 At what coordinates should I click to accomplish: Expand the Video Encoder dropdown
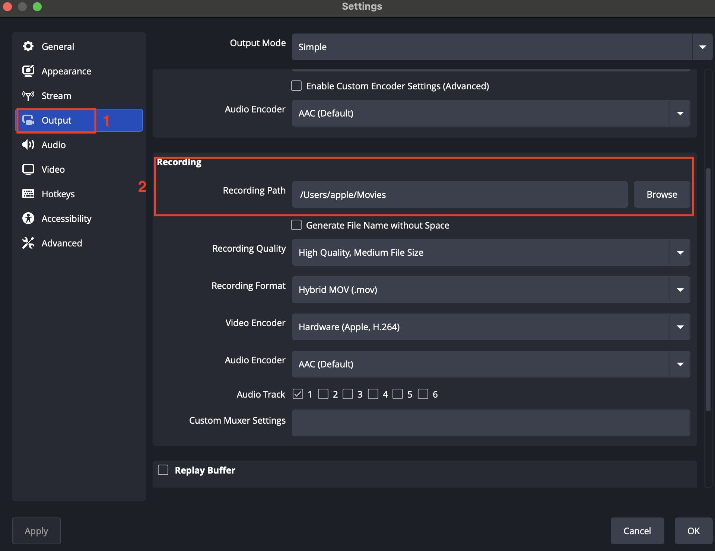(x=491, y=327)
